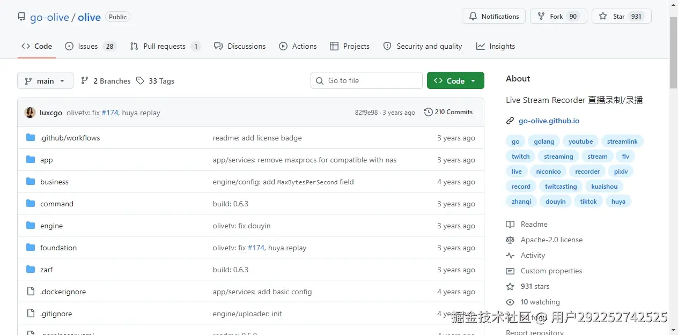This screenshot has height=335, width=678.
Task: Click the app folder icon
Action: (x=31, y=160)
